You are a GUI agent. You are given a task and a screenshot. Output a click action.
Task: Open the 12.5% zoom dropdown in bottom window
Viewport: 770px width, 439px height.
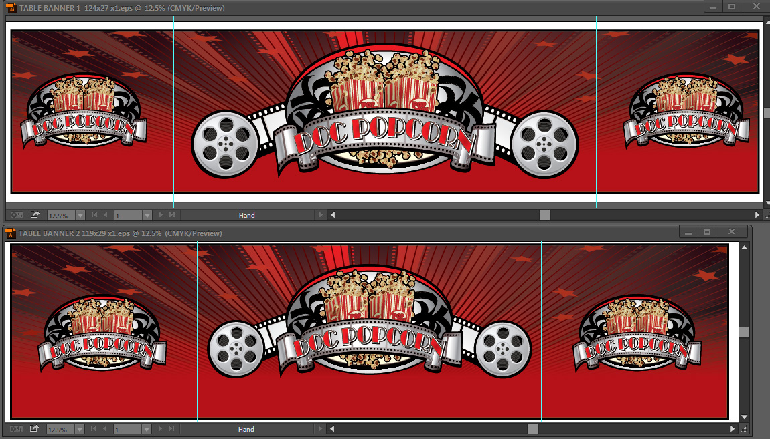click(80, 430)
